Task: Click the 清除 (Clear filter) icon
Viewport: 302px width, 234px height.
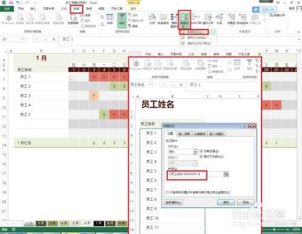Action: pos(133,15)
